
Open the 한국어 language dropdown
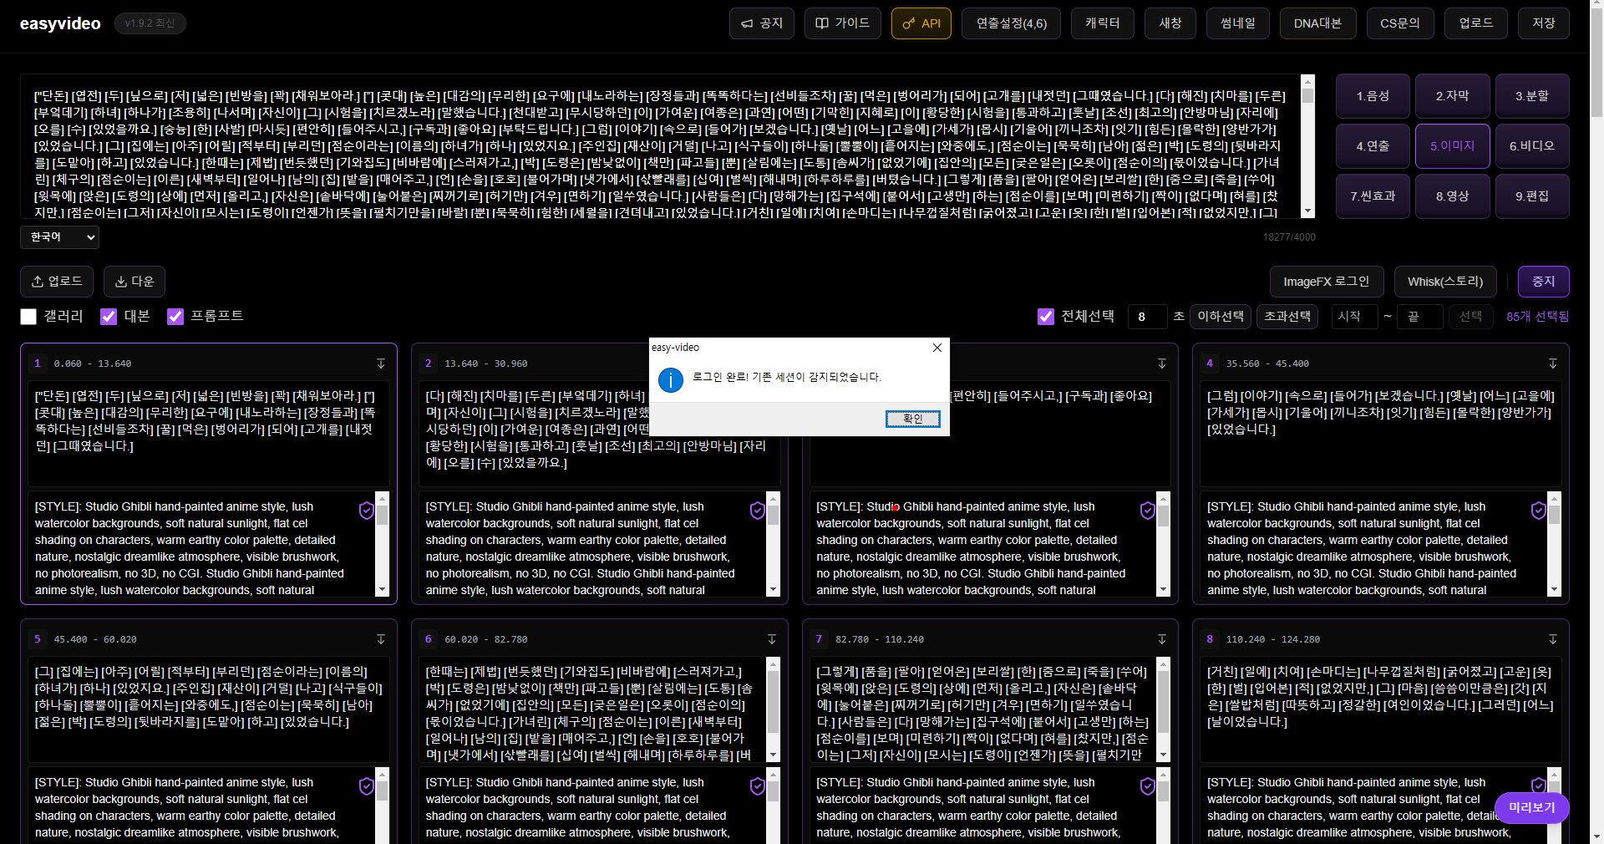pos(59,237)
